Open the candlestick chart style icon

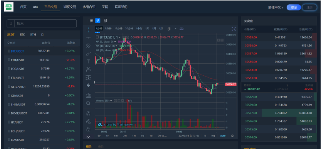pos(169,29)
